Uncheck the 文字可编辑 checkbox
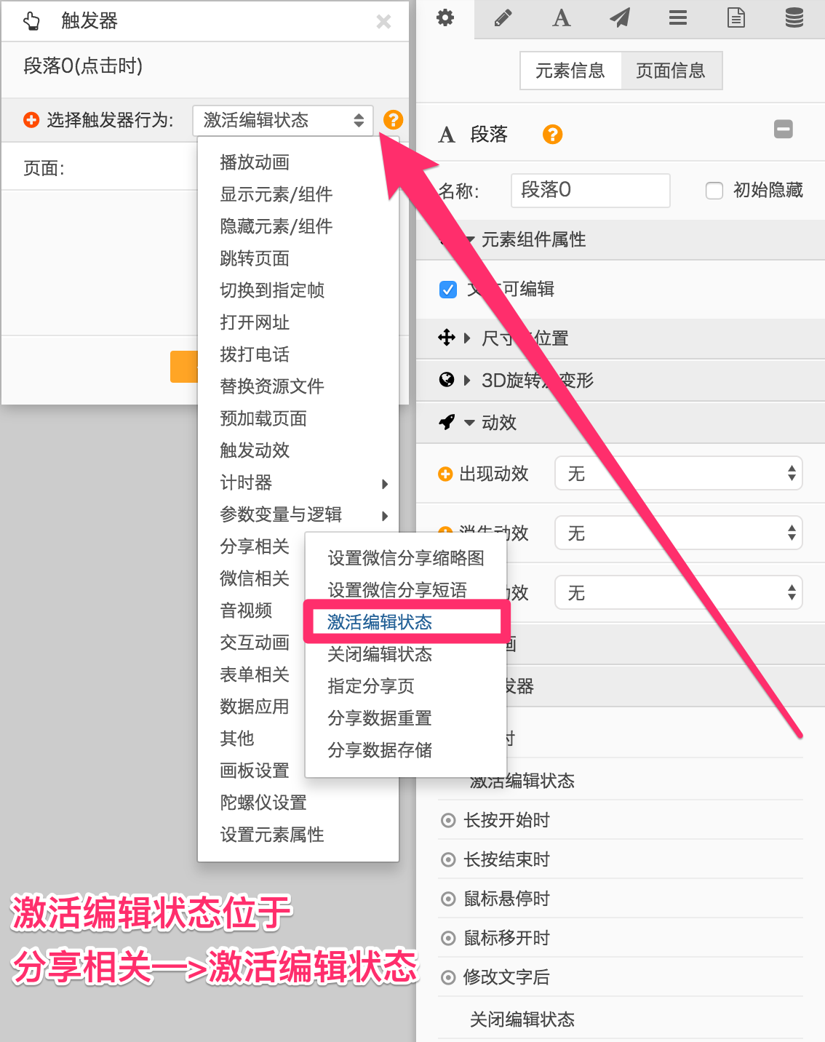The width and height of the screenshot is (825, 1042). click(x=448, y=290)
